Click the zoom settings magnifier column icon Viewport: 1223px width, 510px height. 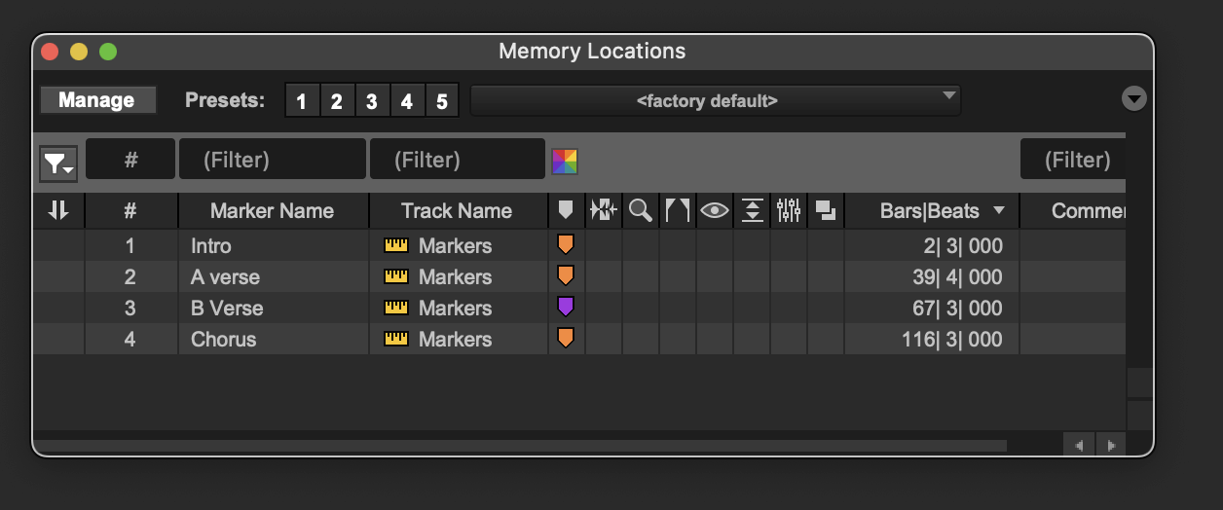(640, 210)
